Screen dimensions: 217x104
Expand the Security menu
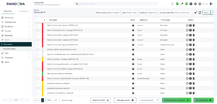tap(16, 31)
